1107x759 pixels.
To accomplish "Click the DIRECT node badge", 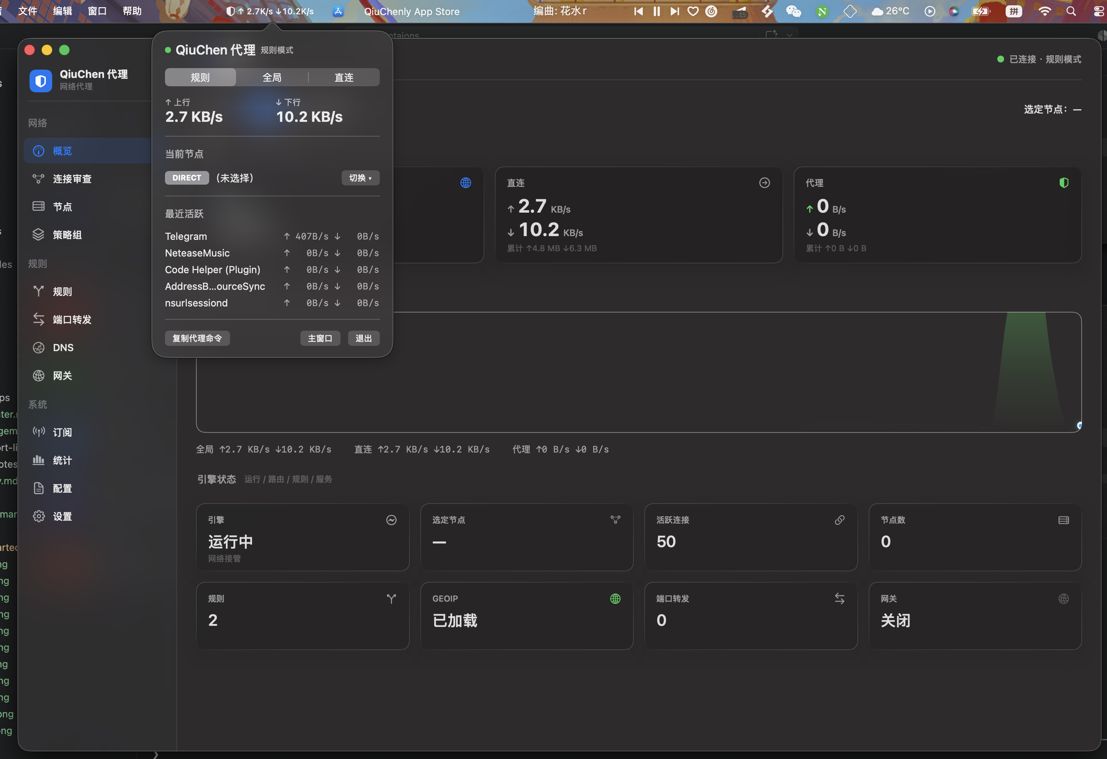I will click(187, 178).
